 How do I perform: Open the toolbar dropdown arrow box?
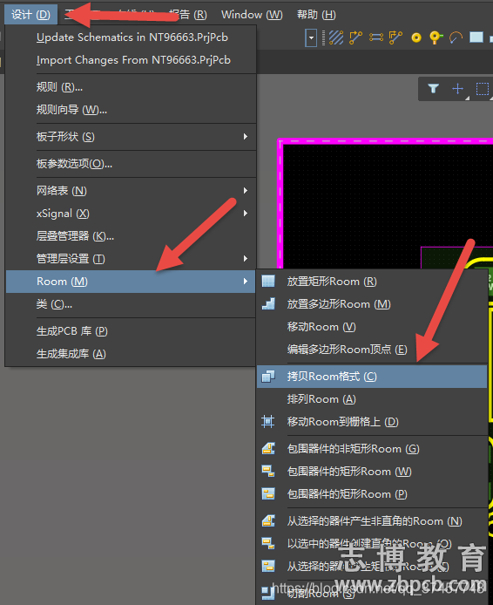[x=311, y=37]
